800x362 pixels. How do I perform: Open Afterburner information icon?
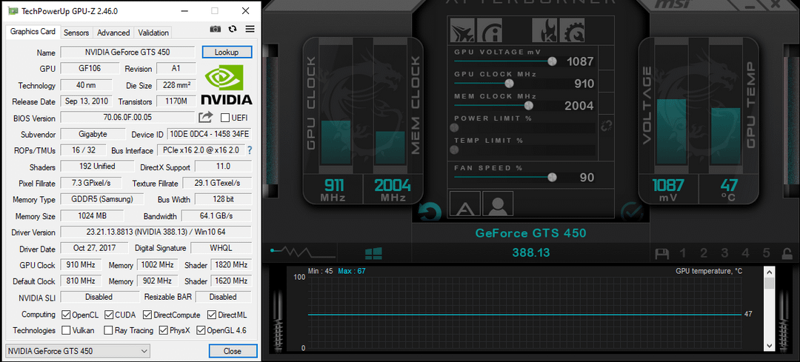point(491,32)
